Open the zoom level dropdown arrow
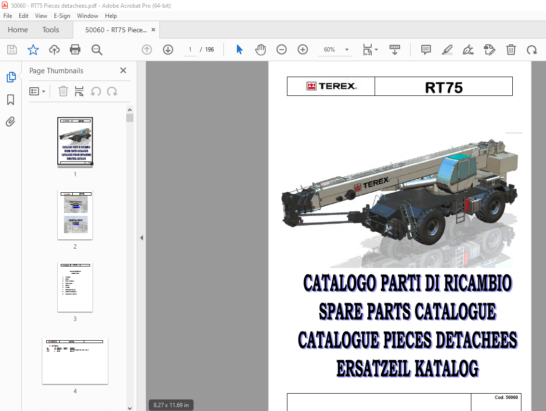Screen dimensions: 546x411 [347, 50]
